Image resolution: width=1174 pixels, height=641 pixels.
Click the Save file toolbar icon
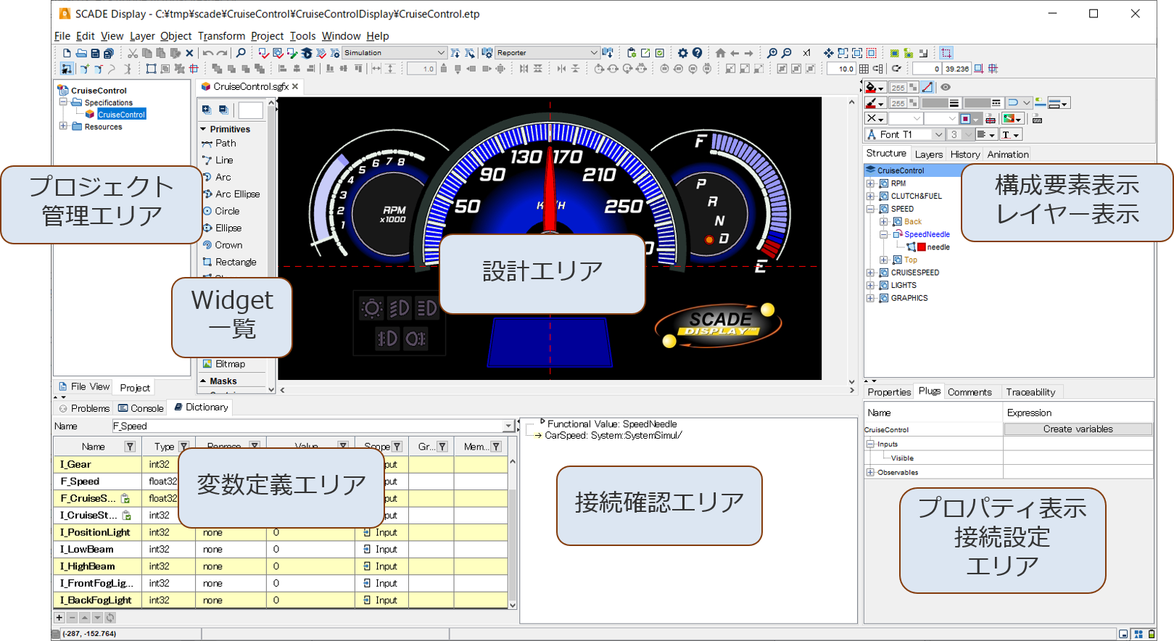point(95,53)
